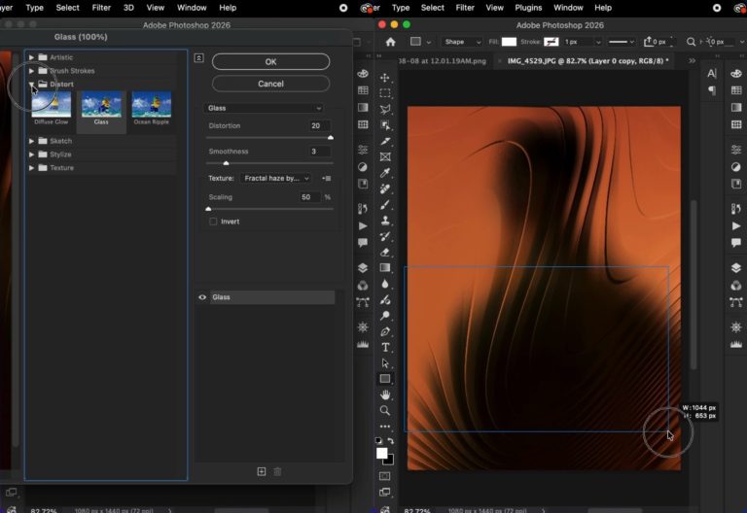747x513 pixels.
Task: Expand the Sketch filter folder
Action: click(x=31, y=141)
